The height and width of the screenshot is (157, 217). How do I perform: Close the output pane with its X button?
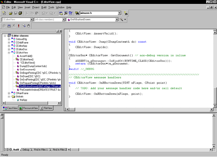[x=2, y=115]
